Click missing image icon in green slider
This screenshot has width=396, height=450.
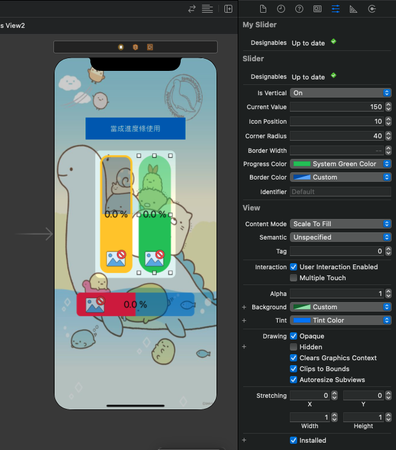(x=155, y=258)
